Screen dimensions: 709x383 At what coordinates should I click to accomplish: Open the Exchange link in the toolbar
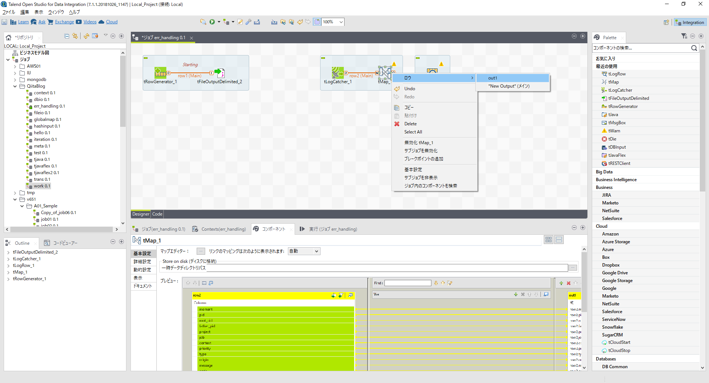pos(64,22)
